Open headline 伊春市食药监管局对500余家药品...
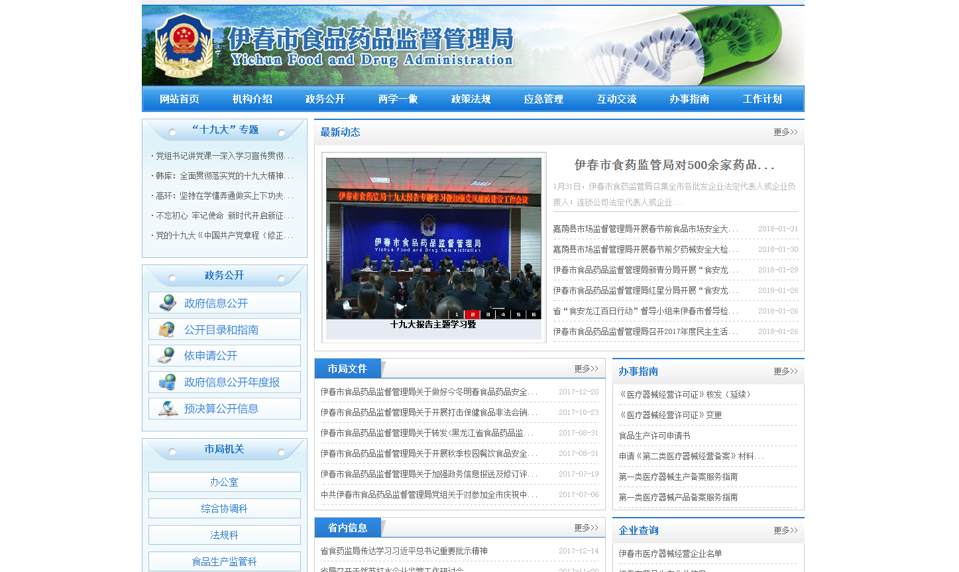The height and width of the screenshot is (572, 959). click(x=675, y=165)
